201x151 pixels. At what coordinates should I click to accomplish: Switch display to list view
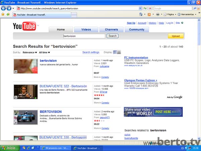115,52
